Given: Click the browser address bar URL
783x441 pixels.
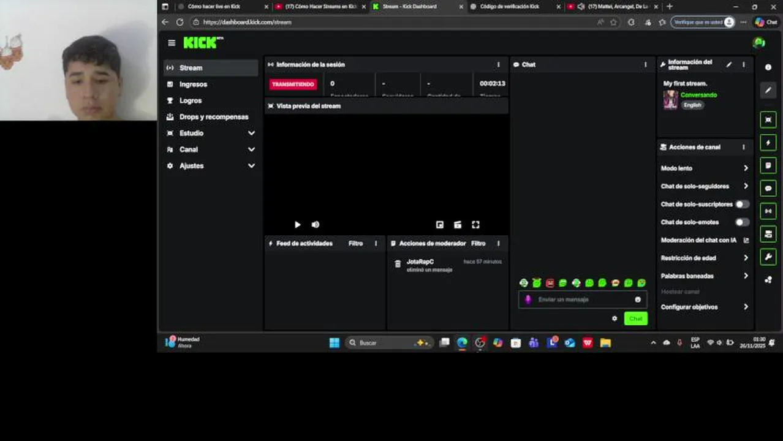Looking at the screenshot, I should click(247, 22).
